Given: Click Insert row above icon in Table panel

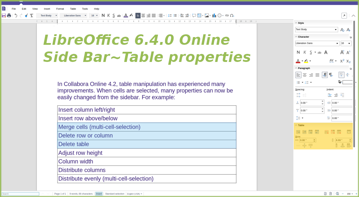Looking at the screenshot, I should (x=298, y=132).
